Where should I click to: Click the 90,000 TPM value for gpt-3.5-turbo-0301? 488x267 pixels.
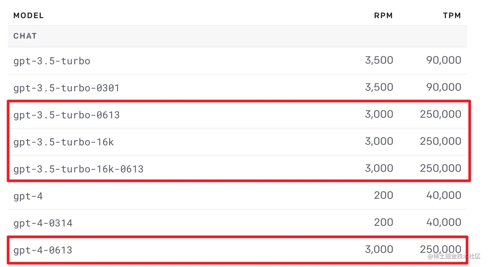click(444, 87)
